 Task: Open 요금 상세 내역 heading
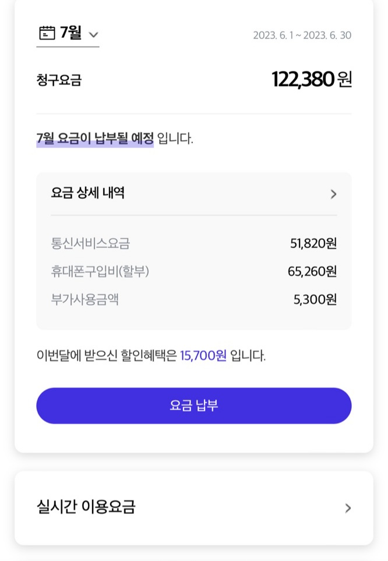(87, 193)
